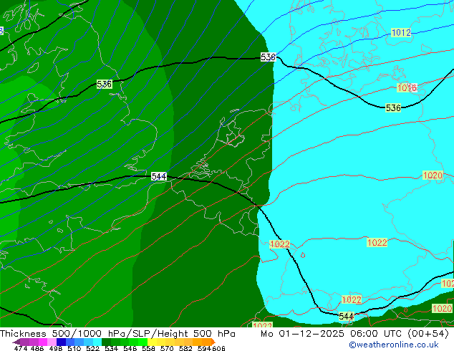Click the 544 label with the white background
This screenshot has height=351, width=454.
pos(159,176)
